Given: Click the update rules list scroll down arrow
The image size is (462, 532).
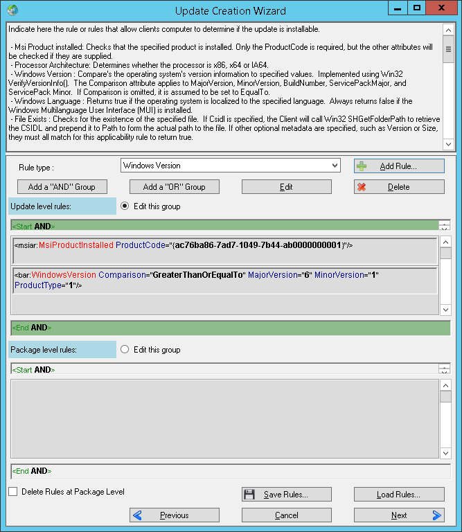Looking at the screenshot, I should (x=445, y=310).
